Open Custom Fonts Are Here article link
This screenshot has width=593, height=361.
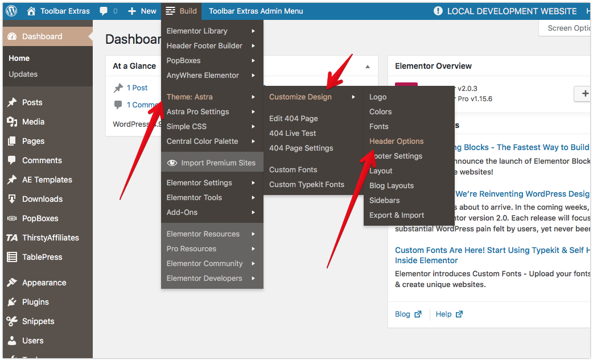[492, 255]
